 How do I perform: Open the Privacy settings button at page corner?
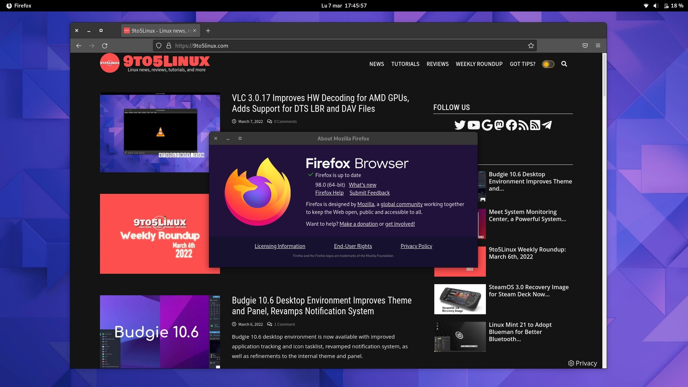[x=583, y=363]
